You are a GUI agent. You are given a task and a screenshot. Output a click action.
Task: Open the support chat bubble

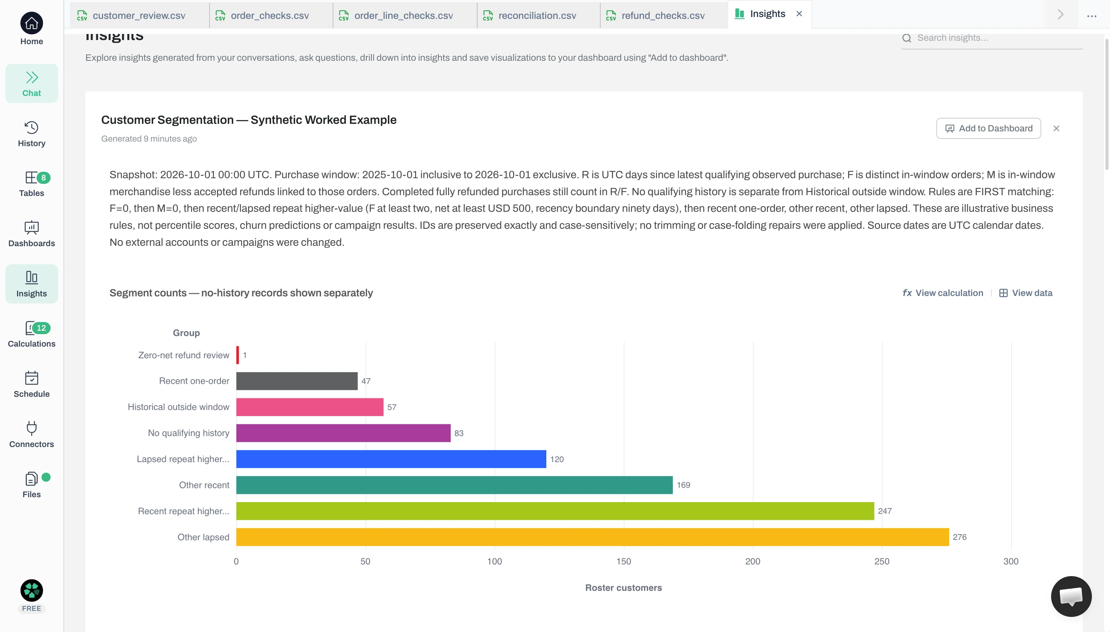pos(1071,597)
